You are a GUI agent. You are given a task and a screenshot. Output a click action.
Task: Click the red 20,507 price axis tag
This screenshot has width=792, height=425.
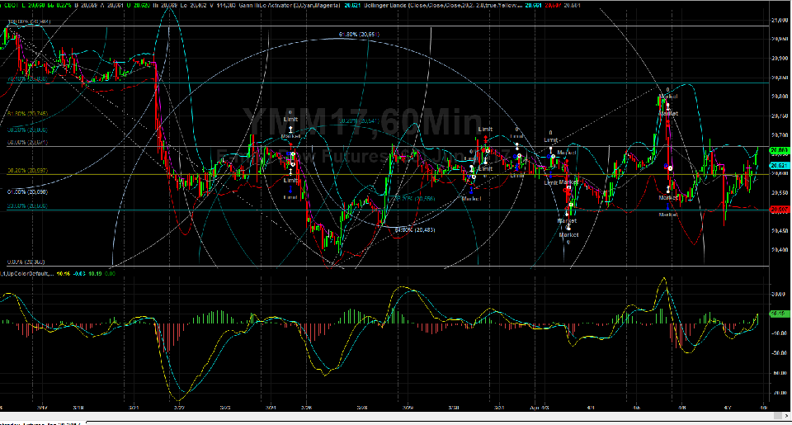(778, 210)
